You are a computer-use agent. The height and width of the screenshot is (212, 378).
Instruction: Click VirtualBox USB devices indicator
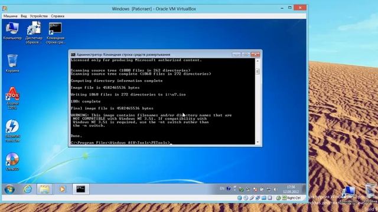[x=252, y=198]
